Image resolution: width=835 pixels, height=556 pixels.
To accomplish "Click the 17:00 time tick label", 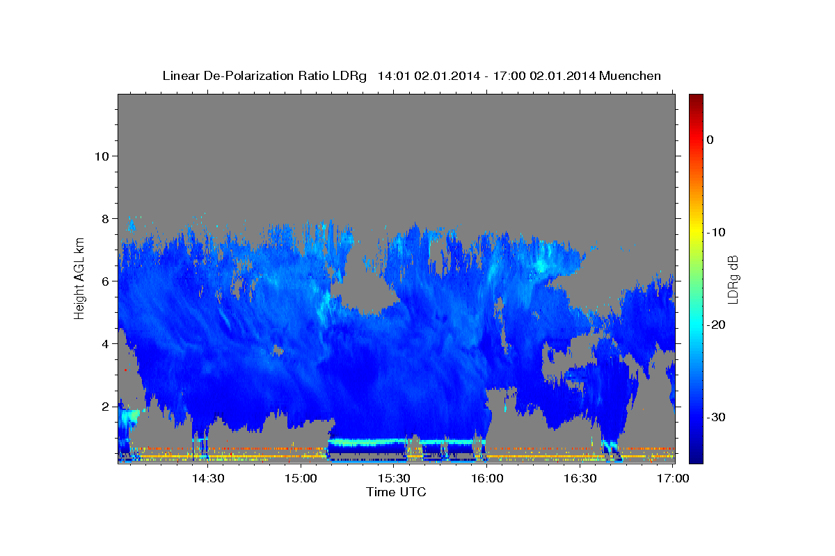I will (x=673, y=478).
